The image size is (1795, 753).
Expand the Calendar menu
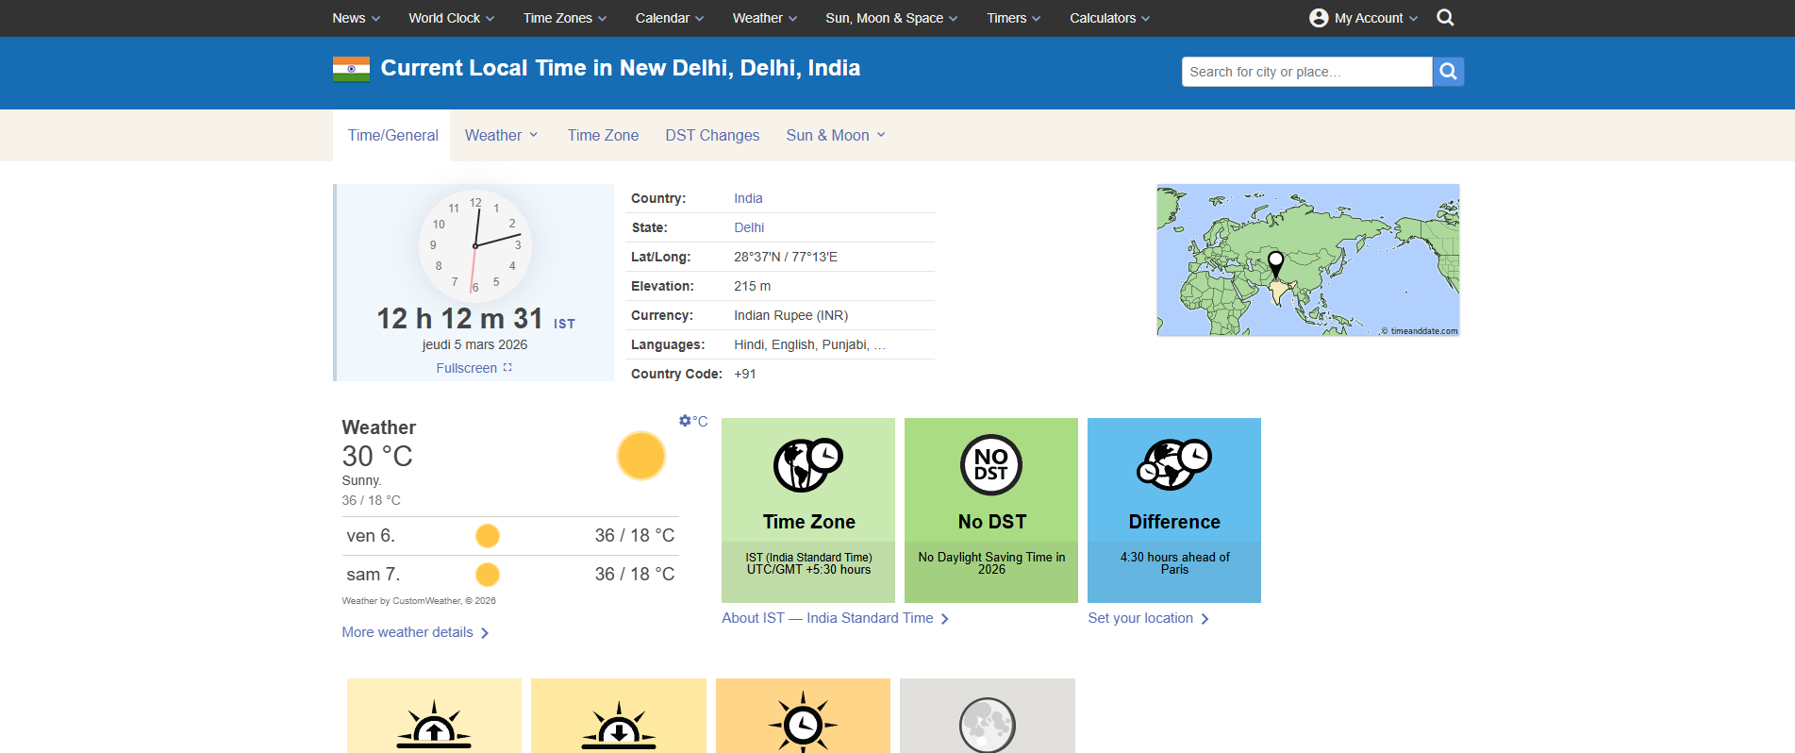670,18
